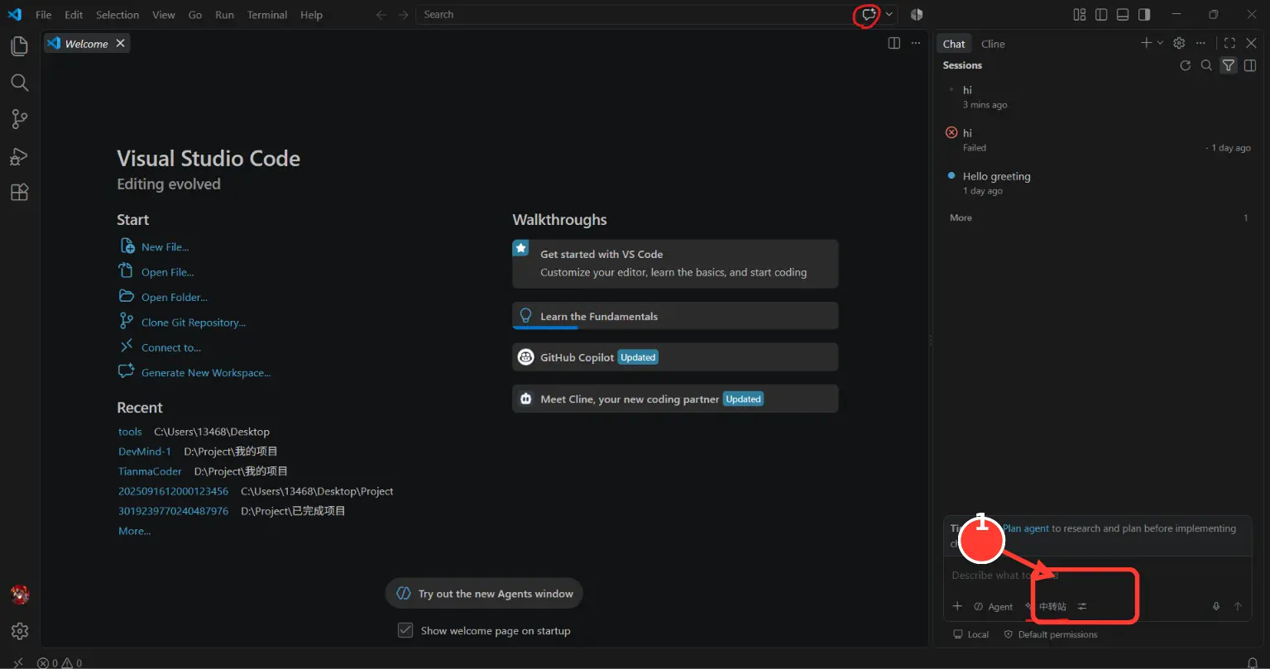Click the Open Folder... link
This screenshot has width=1270, height=669.
pos(174,297)
